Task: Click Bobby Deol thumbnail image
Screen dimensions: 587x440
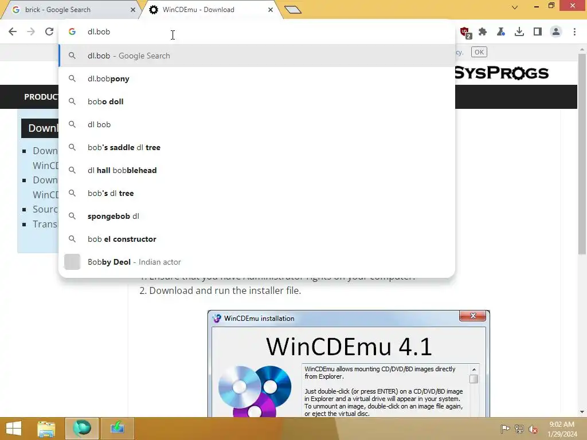Action: coord(72,262)
